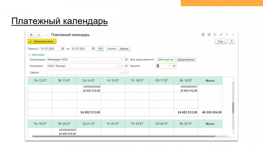The height and width of the screenshot is (147, 263).
Task: Click the help question mark button
Action: (x=231, y=41)
